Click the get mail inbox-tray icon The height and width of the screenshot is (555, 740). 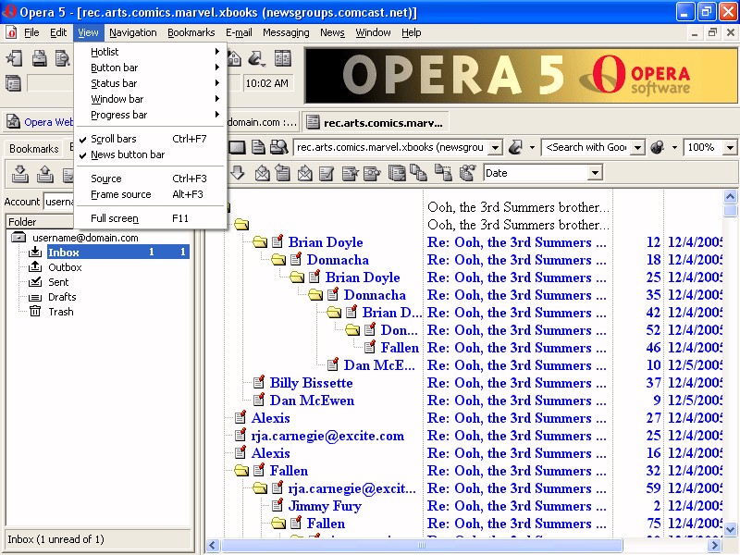point(19,174)
